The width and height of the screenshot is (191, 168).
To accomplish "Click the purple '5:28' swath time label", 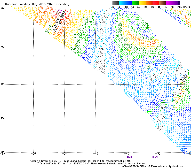I will tap(155, 157).
